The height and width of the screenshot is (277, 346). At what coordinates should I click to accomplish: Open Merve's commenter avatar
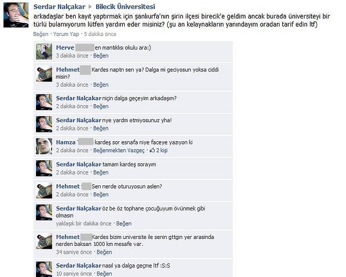coord(44,51)
